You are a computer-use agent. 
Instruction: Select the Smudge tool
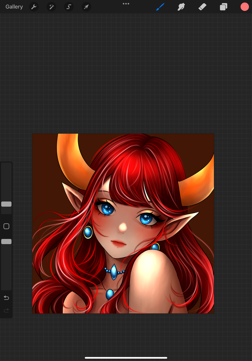(x=181, y=7)
